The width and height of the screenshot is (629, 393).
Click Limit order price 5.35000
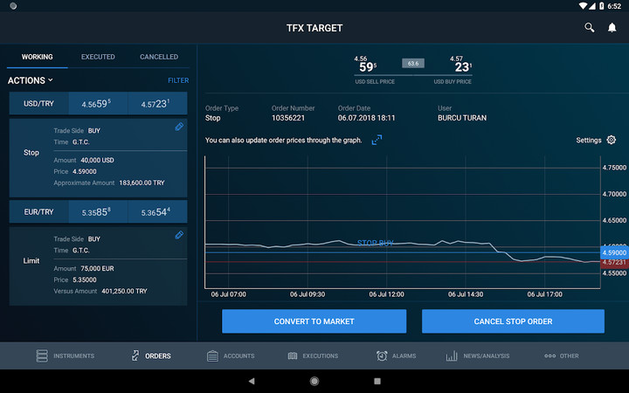point(84,279)
